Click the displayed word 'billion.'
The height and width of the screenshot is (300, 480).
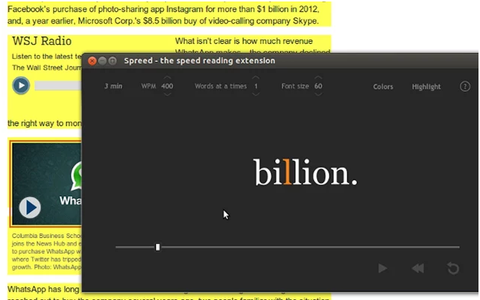pyautogui.click(x=305, y=172)
